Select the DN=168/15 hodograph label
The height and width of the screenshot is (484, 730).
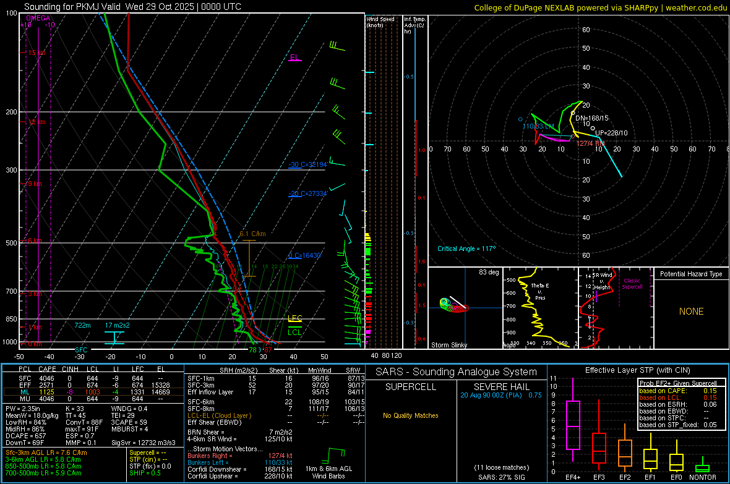(591, 118)
